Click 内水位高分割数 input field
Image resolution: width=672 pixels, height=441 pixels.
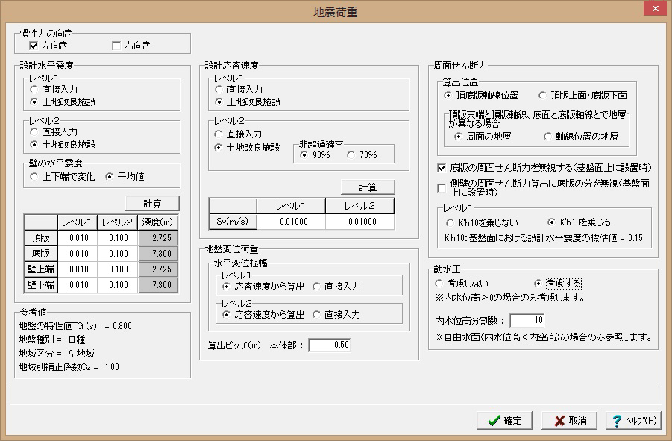[x=527, y=320]
